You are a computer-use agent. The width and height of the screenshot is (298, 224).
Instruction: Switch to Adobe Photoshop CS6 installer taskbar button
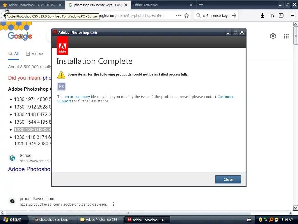[x=147, y=220]
